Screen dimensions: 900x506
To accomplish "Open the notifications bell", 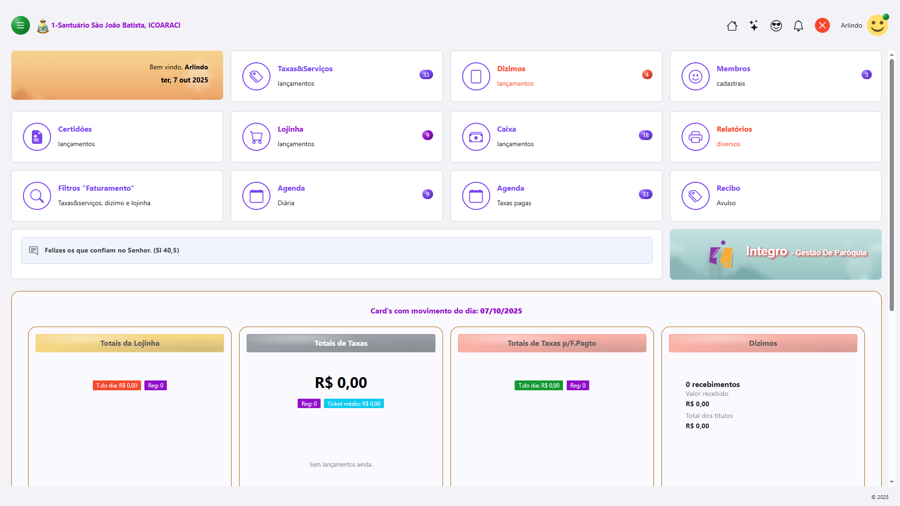I will pos(798,26).
